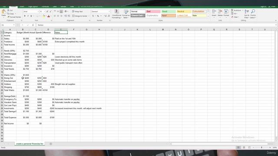Open the font name dropdown

pyautogui.click(x=38, y=12)
